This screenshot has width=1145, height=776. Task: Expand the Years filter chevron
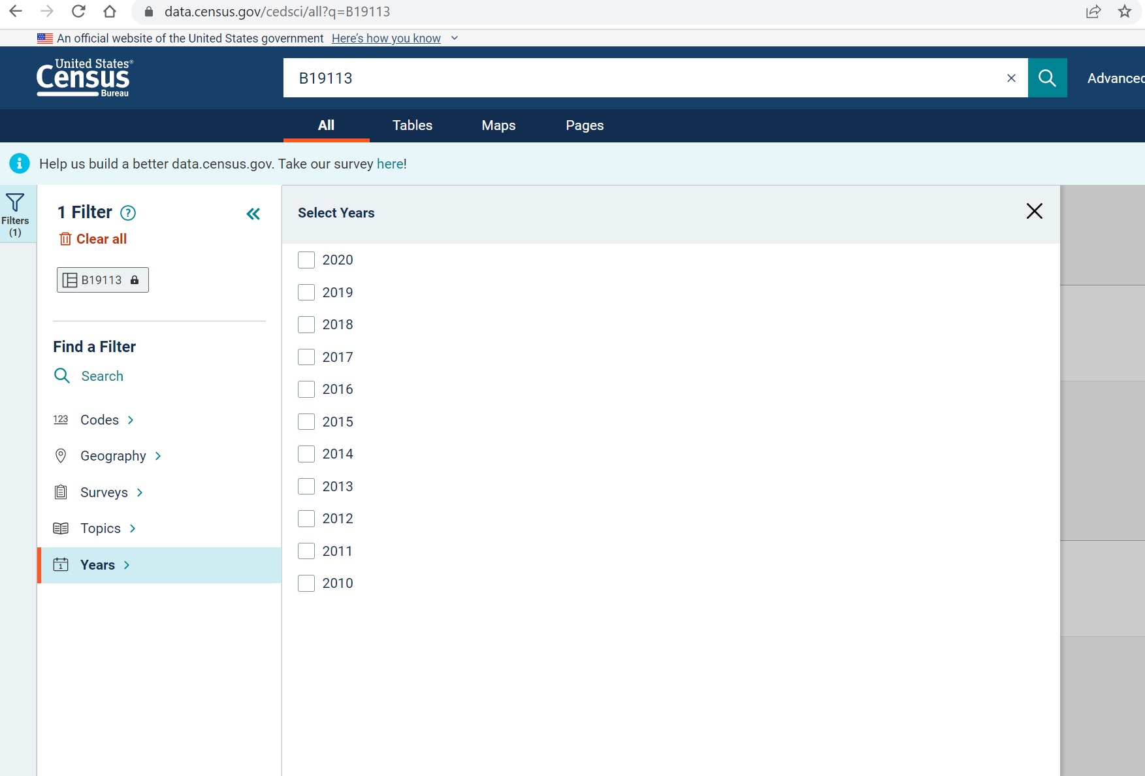click(x=127, y=565)
